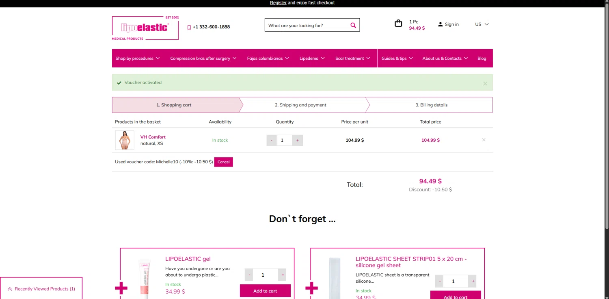Image resolution: width=609 pixels, height=299 pixels.
Task: Open the VH Comfort product link
Action: click(153, 137)
